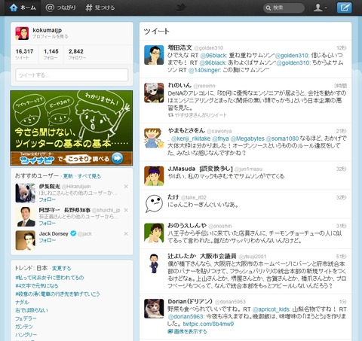
Task: Click the Twitter bird logo in top bar
Action: pos(181,8)
